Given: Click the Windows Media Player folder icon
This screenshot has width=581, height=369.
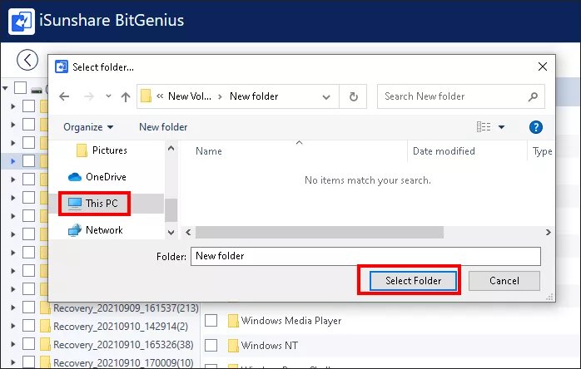Looking at the screenshot, I should (x=233, y=321).
